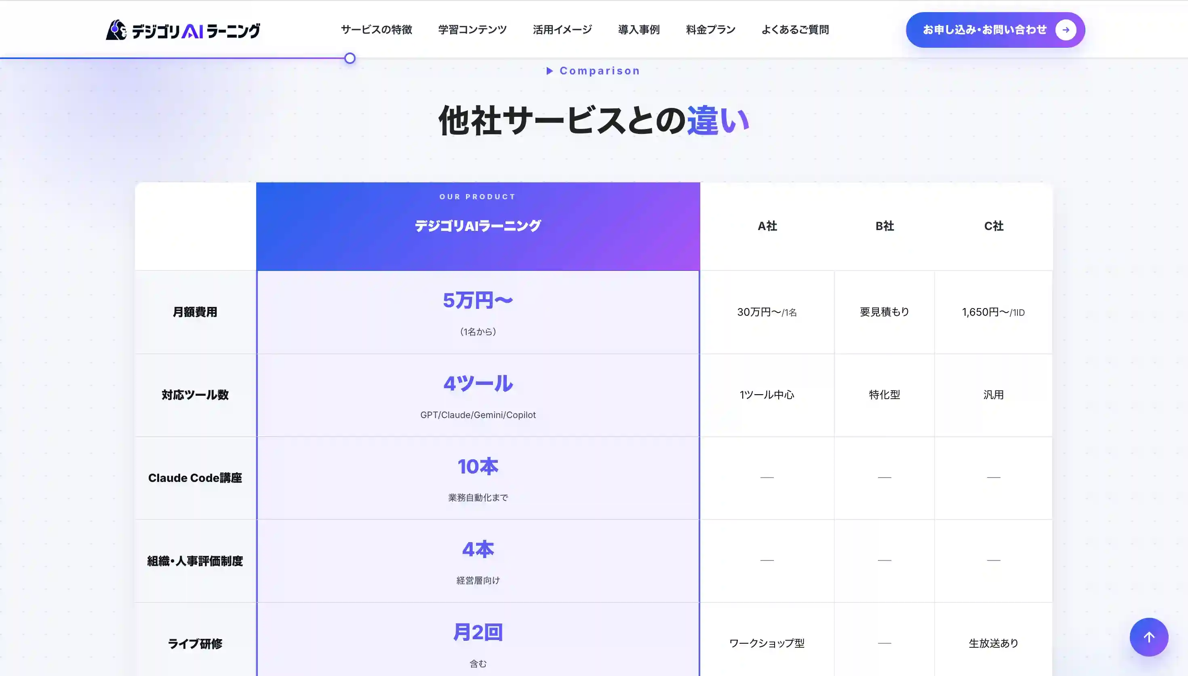1188x676 pixels.
Task: Open サービスの特徴 navigation item
Action: click(376, 30)
